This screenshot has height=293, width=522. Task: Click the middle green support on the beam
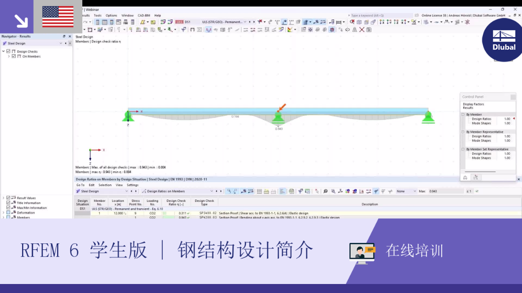click(278, 118)
